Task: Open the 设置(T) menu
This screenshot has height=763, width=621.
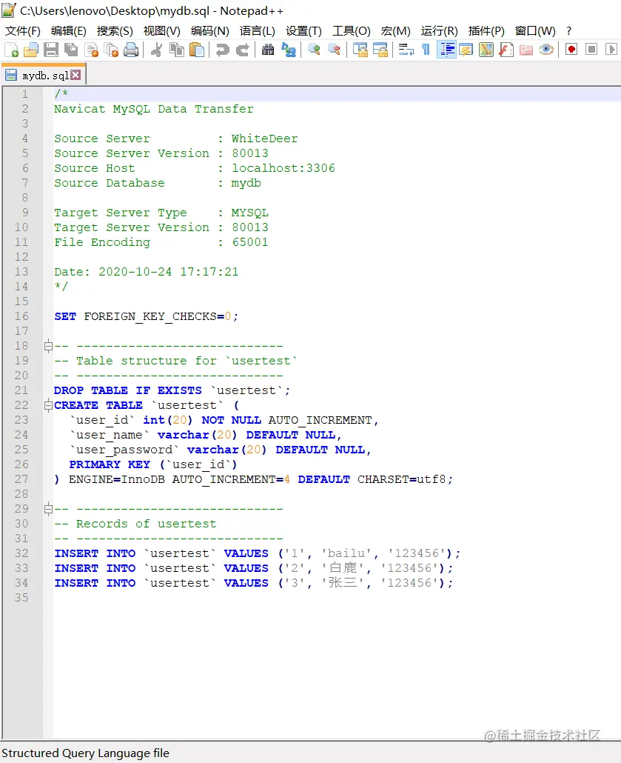Action: tap(304, 31)
